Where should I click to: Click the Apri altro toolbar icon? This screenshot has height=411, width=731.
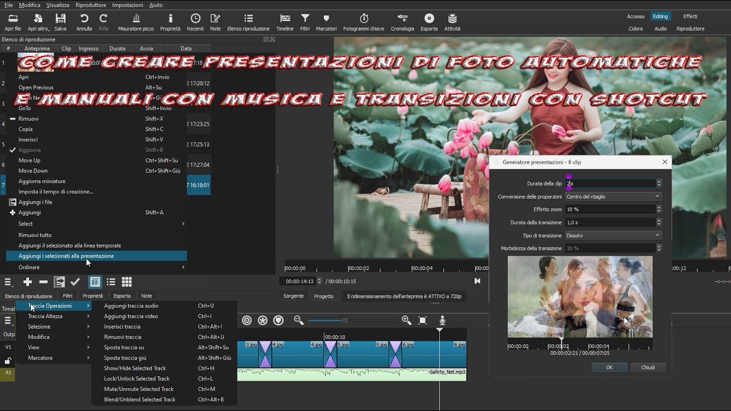pyautogui.click(x=38, y=22)
